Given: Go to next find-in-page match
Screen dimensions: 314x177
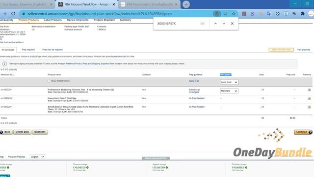Looking at the screenshot, I should [x=224, y=24].
